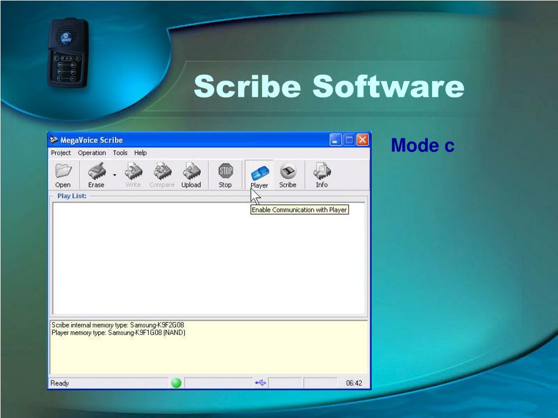Open the Help menu
558x418 pixels.
point(140,153)
